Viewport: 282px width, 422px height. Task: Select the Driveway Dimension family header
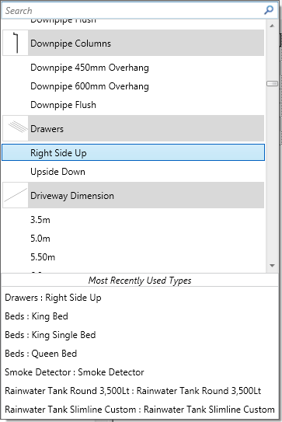pos(133,195)
